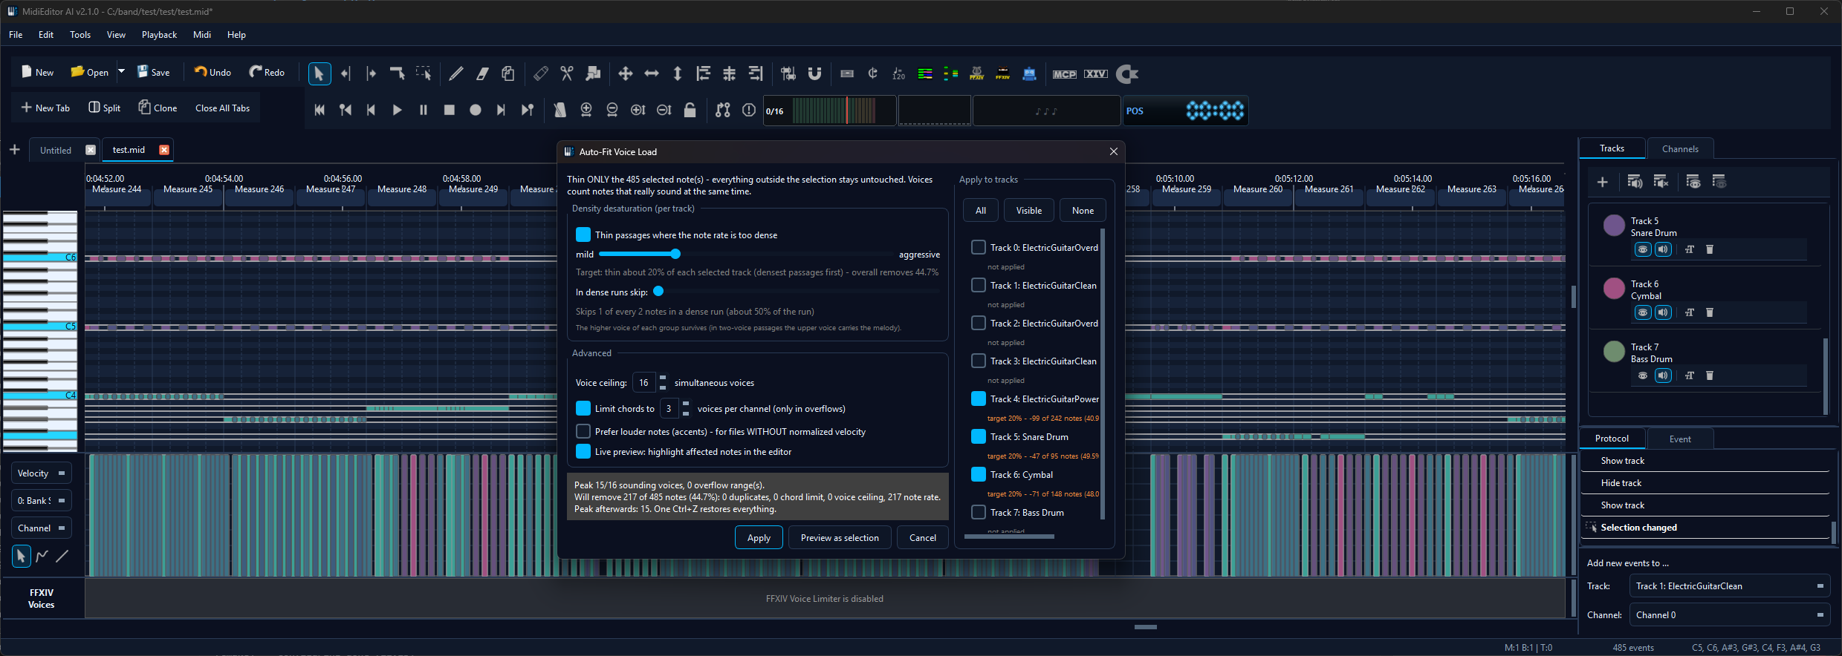Click the pause playback button
This screenshot has height=656, width=1842.
(x=424, y=110)
